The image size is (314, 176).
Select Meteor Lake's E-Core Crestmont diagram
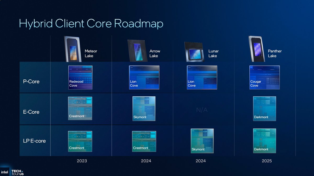(80, 108)
